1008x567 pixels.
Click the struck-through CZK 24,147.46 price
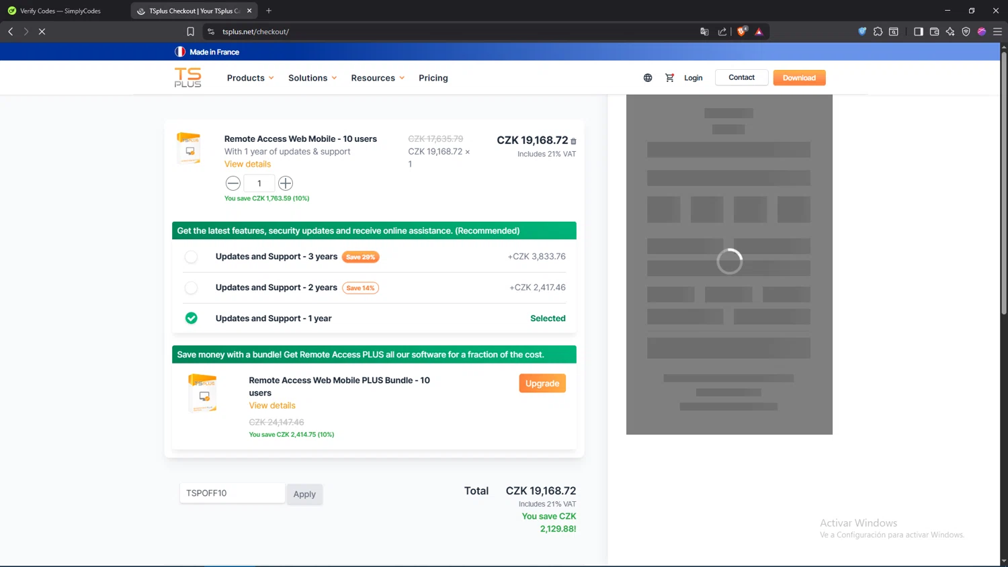(x=276, y=422)
